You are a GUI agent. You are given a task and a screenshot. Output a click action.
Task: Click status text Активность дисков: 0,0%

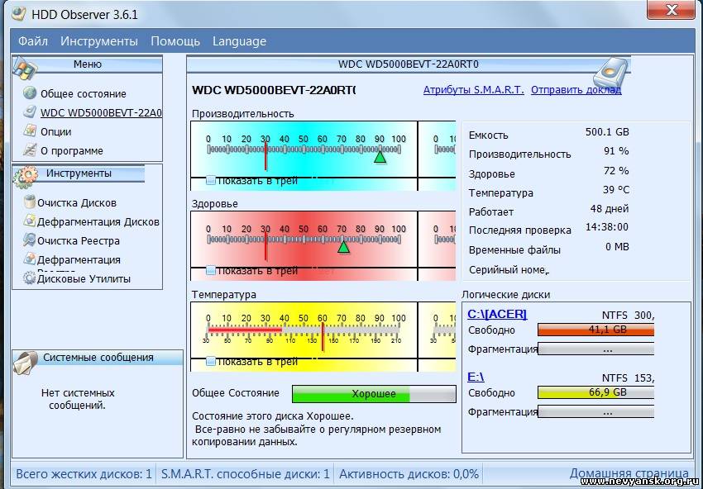pos(409,474)
